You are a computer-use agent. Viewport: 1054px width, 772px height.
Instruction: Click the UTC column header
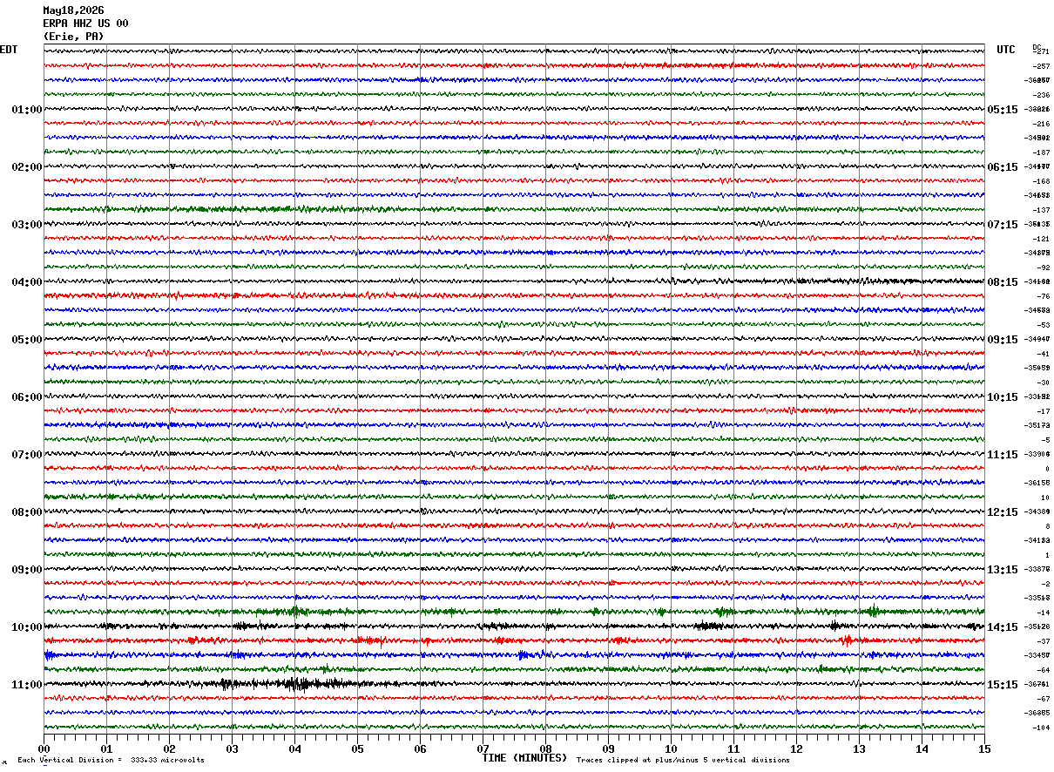click(1006, 50)
